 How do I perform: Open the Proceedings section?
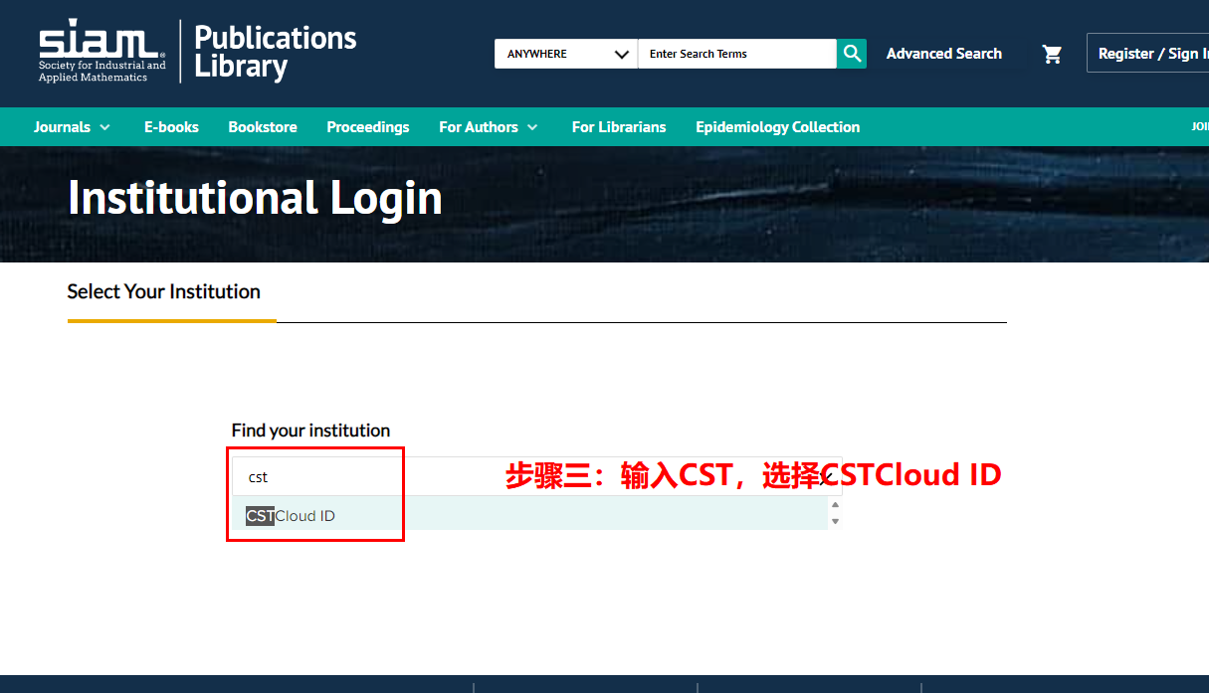click(x=368, y=127)
